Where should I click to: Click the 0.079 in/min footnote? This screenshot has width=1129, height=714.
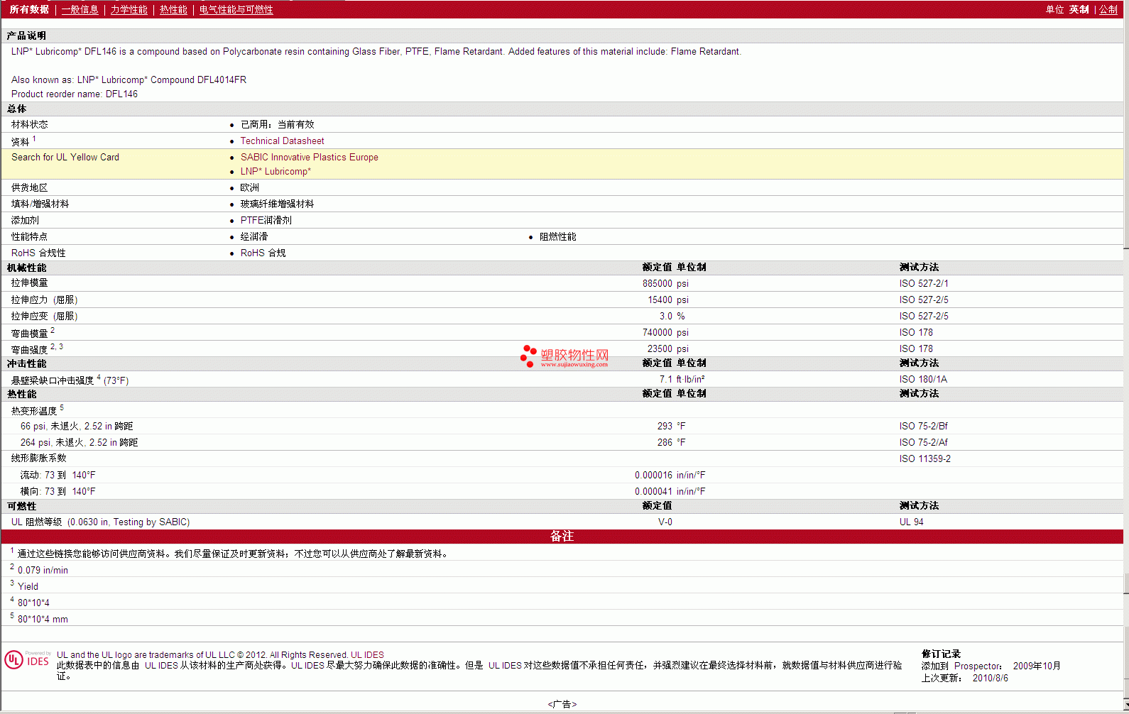coord(43,570)
